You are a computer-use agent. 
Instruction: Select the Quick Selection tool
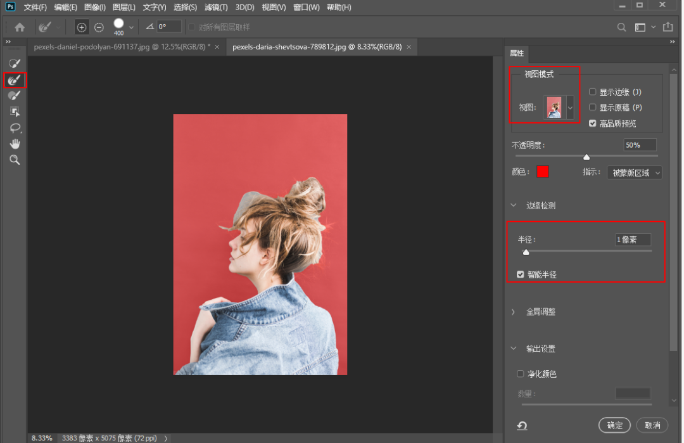pos(14,63)
